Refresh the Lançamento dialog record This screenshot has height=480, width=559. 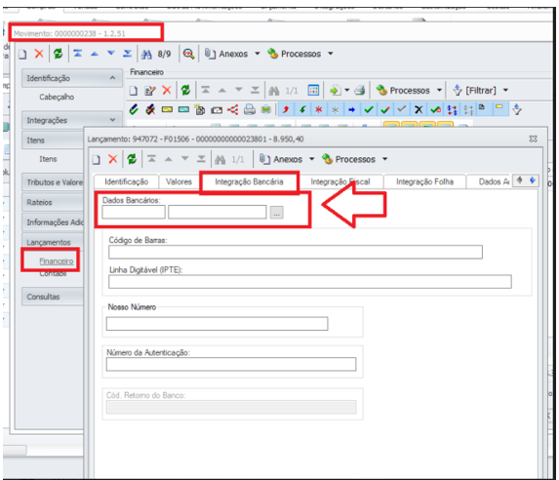tap(132, 159)
